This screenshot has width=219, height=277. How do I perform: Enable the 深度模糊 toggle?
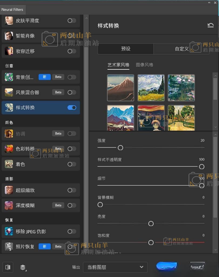coord(72,205)
